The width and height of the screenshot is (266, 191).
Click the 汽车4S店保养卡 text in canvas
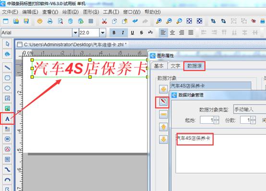(90, 68)
